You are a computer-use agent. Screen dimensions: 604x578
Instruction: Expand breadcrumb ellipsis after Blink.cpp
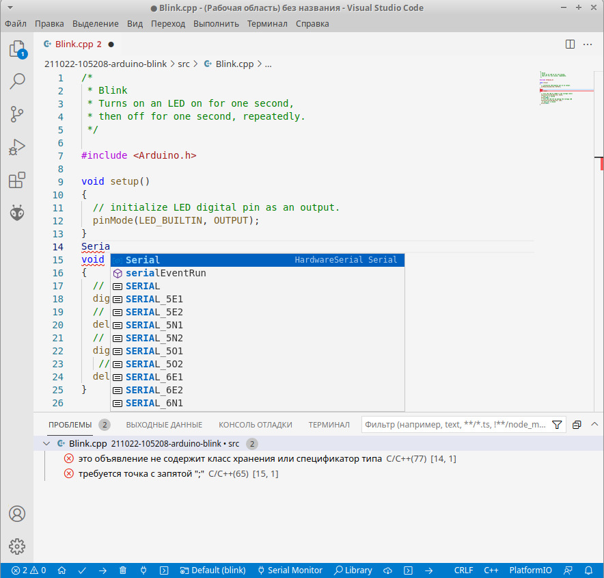pos(268,64)
